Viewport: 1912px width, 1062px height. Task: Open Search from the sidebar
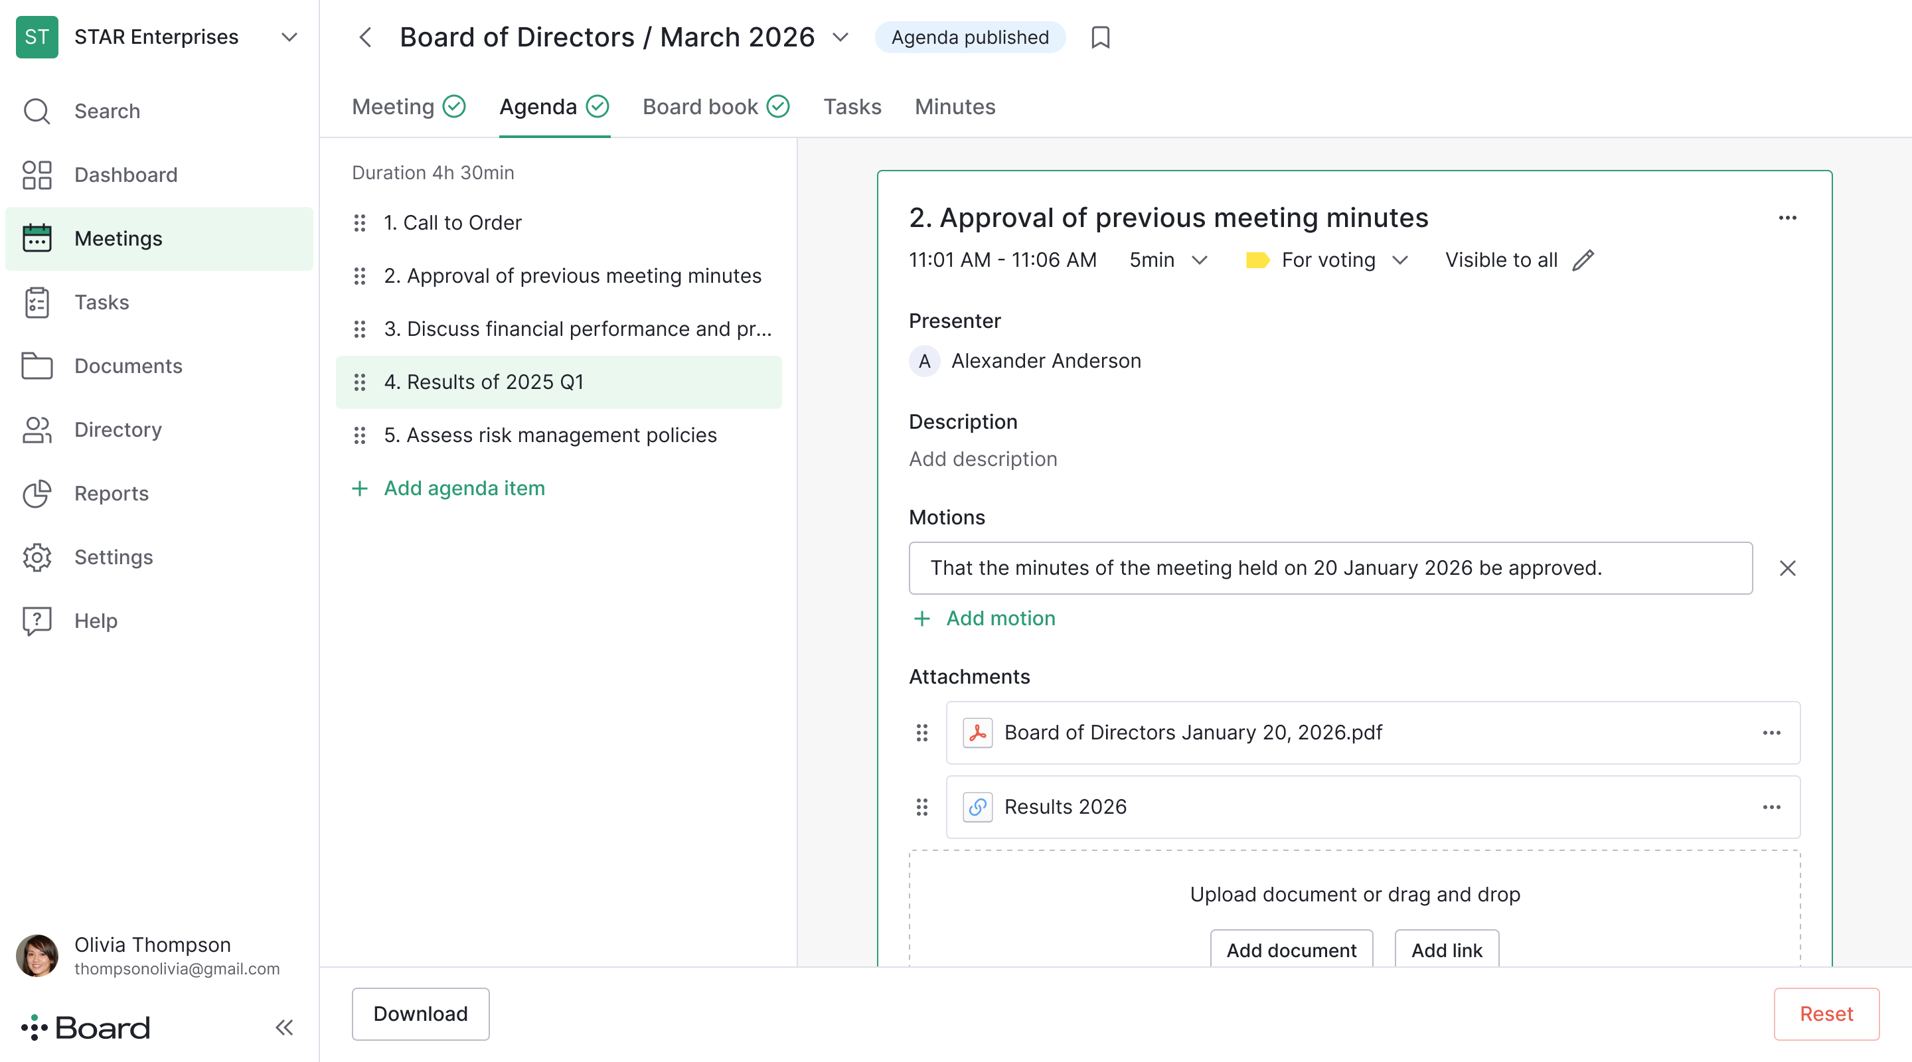(x=108, y=111)
